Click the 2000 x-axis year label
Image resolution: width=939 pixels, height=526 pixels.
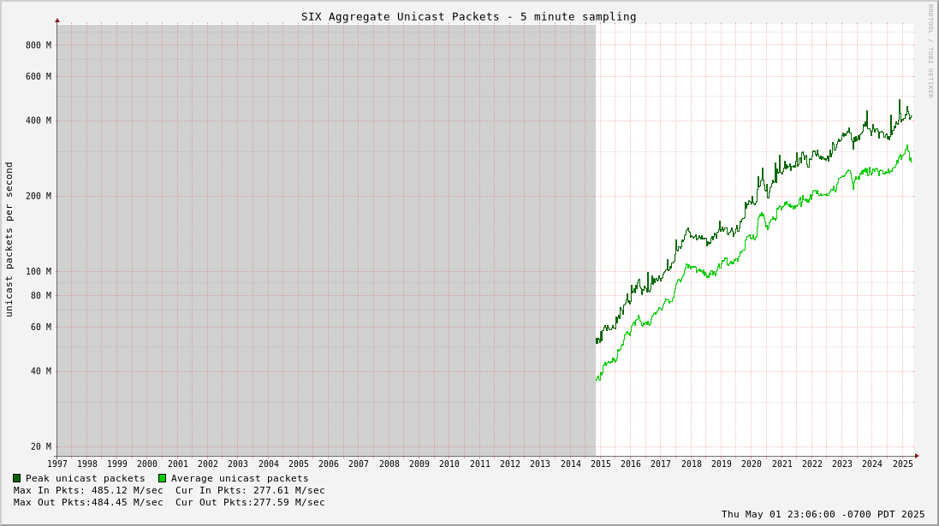tap(147, 464)
